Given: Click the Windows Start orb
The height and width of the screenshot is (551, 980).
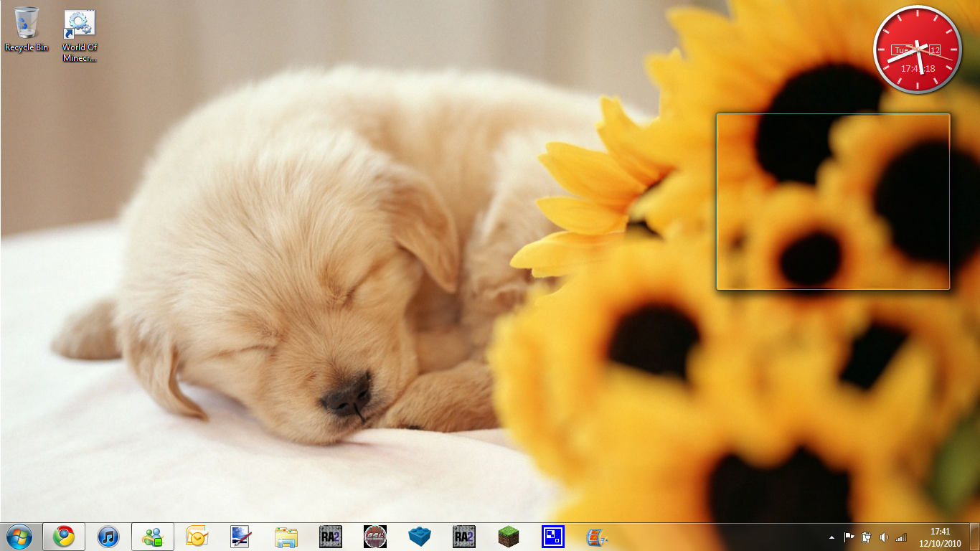Looking at the screenshot, I should (19, 537).
